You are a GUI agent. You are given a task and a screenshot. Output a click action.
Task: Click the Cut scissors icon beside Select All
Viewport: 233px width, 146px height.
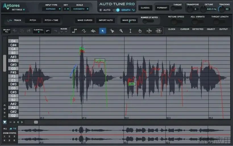14,31
